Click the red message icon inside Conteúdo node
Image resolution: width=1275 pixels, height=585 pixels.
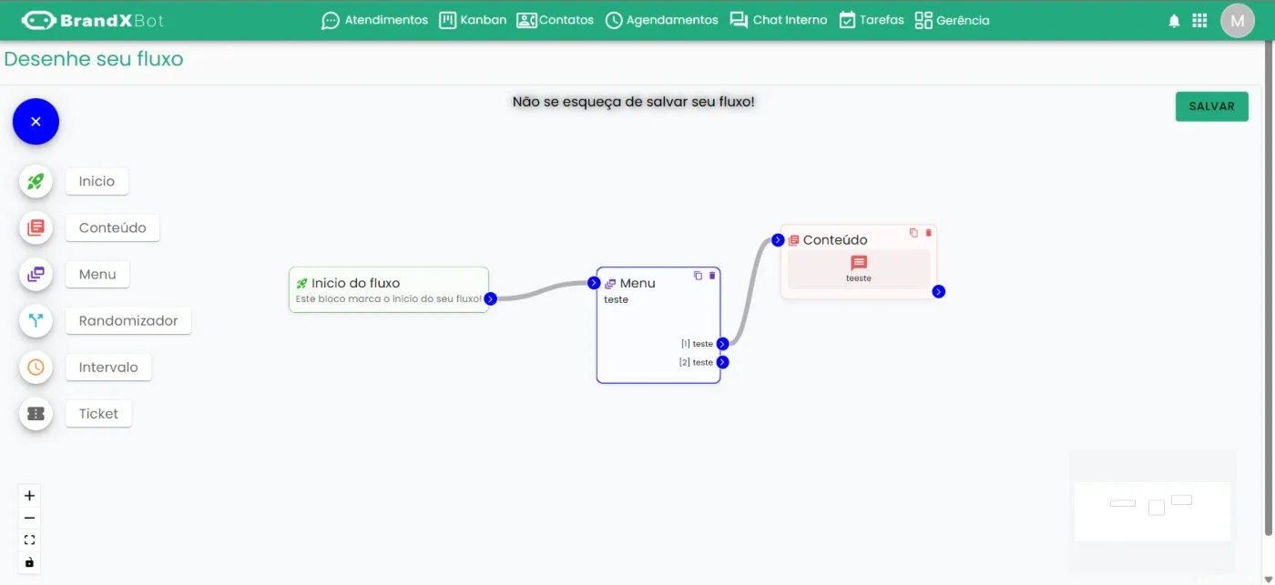pyautogui.click(x=859, y=263)
